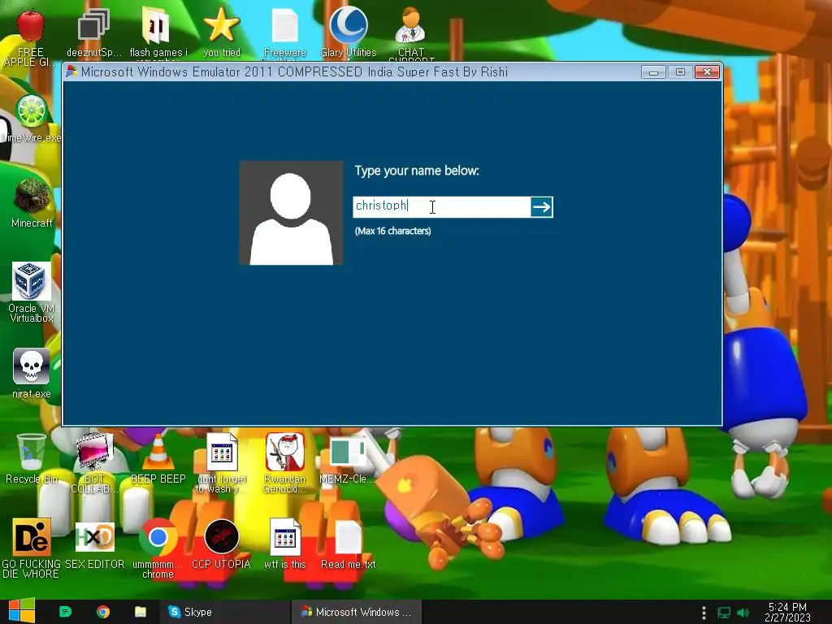Click the Microsoft Windows ... taskbar button
Screen dimensions: 832x624
coord(356,612)
